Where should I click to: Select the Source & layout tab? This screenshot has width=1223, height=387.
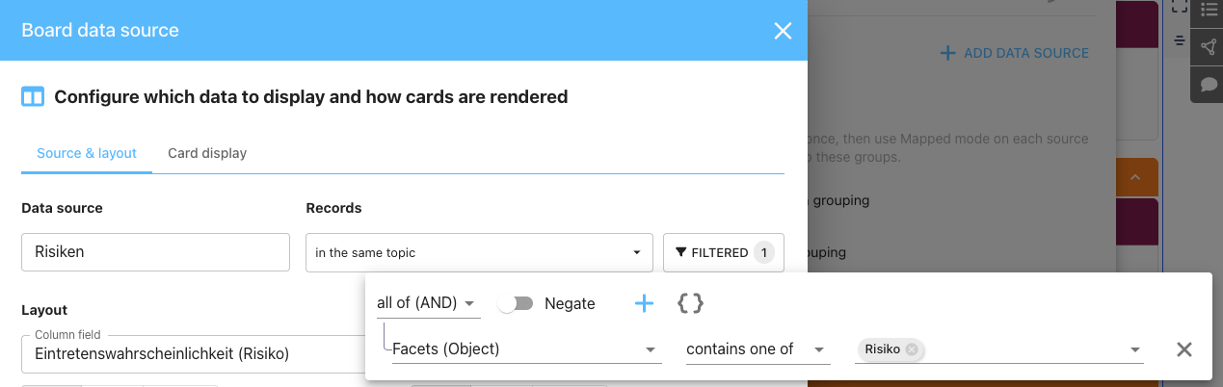87,153
